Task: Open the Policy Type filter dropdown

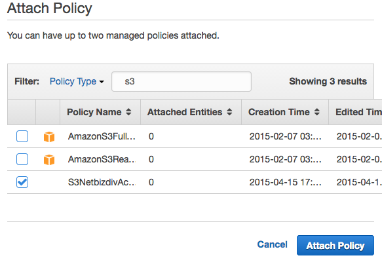Action: [x=77, y=81]
